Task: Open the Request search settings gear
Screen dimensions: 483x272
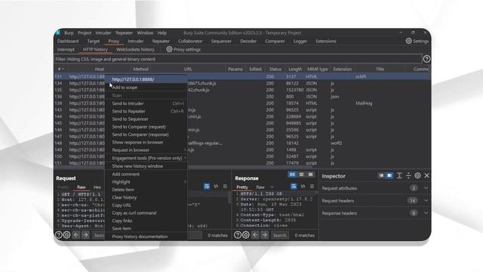Action: [x=66, y=235]
